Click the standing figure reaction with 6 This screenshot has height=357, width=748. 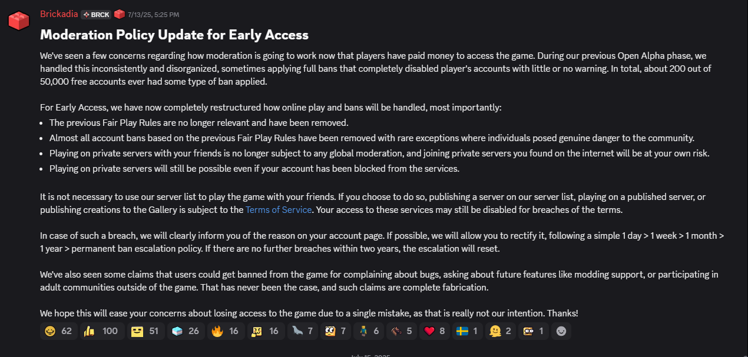click(369, 331)
